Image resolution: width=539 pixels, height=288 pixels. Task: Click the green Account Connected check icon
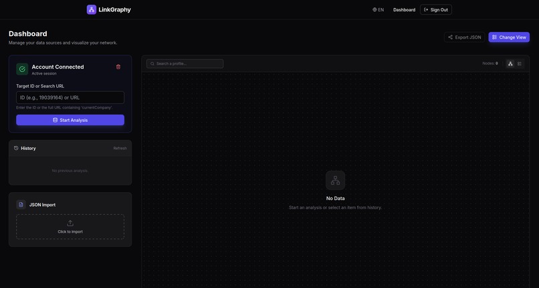coord(22,69)
